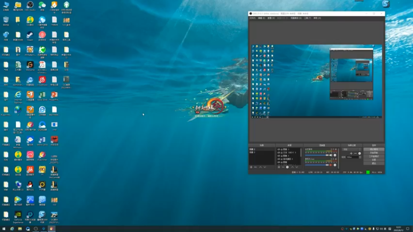This screenshot has width=413, height=232.
Task: Open taskbar clock and date
Action: click(x=399, y=229)
